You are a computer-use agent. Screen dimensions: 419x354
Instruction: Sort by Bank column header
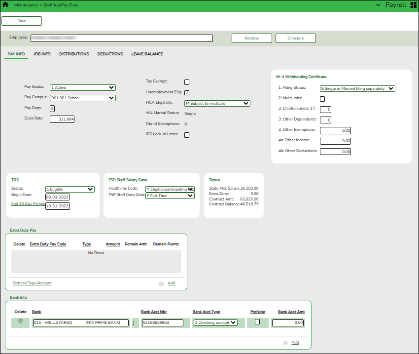click(36, 312)
